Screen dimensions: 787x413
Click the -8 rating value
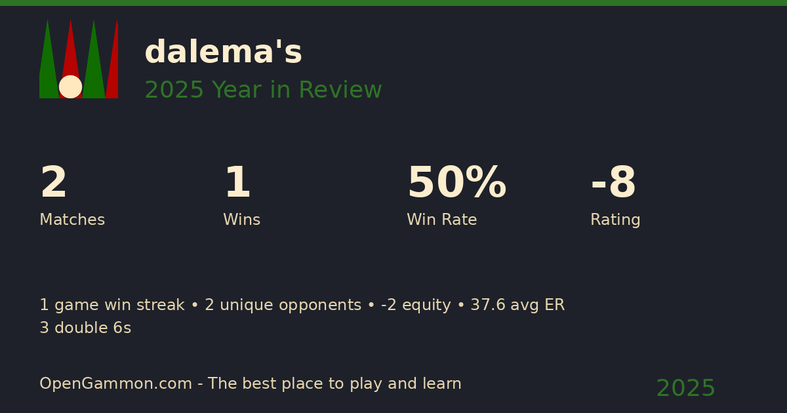613,184
